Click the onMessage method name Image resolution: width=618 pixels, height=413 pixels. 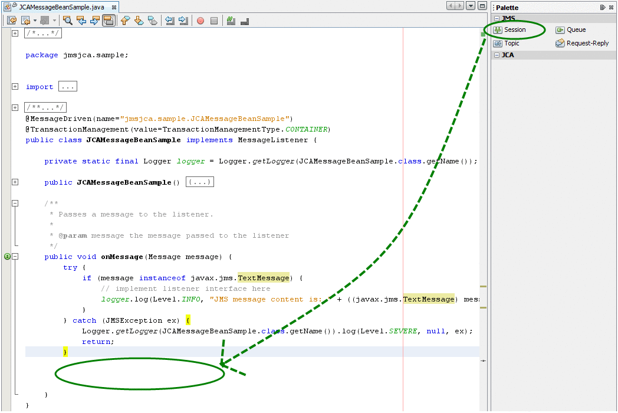[x=122, y=257]
